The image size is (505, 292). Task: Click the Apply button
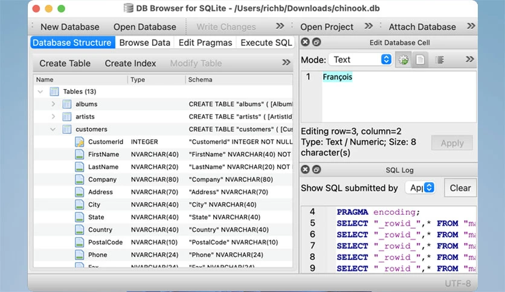click(x=452, y=143)
